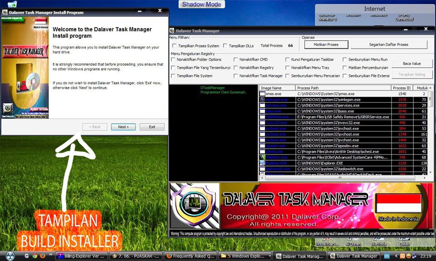Viewport: 436px width, 261px height.
Task: Open the Frequently Asked Q... taskbar item
Action: click(190, 256)
